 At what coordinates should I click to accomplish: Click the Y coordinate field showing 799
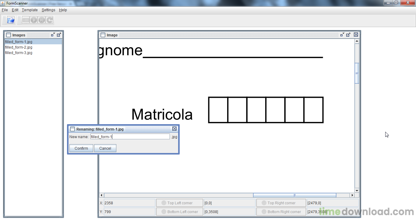pos(129,212)
